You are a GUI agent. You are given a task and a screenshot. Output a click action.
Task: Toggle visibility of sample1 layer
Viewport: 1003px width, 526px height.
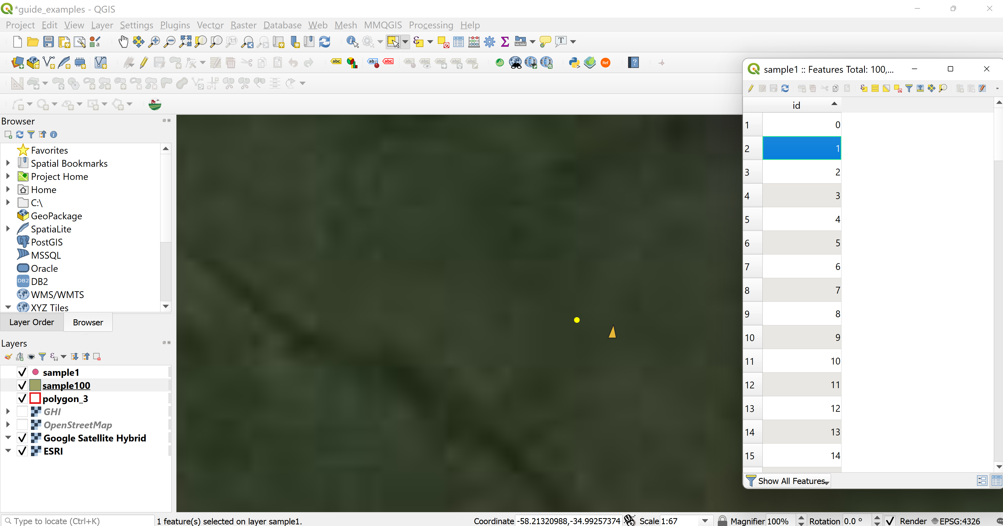23,372
